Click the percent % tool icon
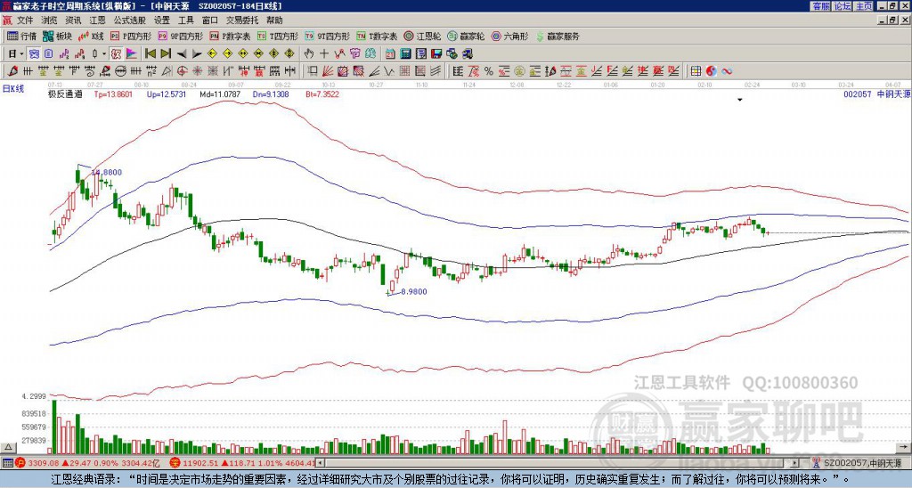912x488 pixels. [489, 71]
